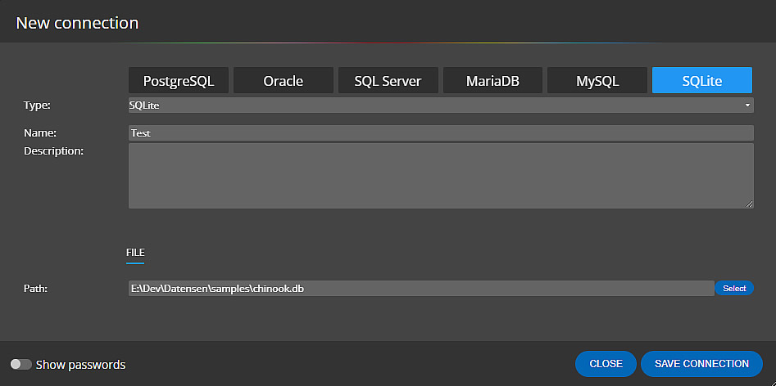Click the Path field with chinook.db

(421, 289)
